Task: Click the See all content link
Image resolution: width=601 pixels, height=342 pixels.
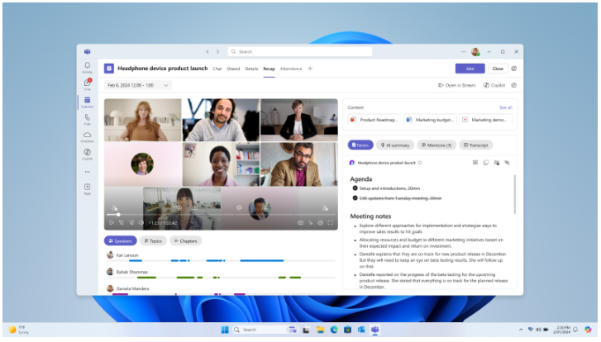Action: [506, 107]
